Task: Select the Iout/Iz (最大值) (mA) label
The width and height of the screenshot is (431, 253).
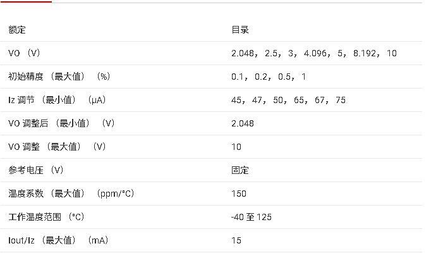Action: pos(58,240)
